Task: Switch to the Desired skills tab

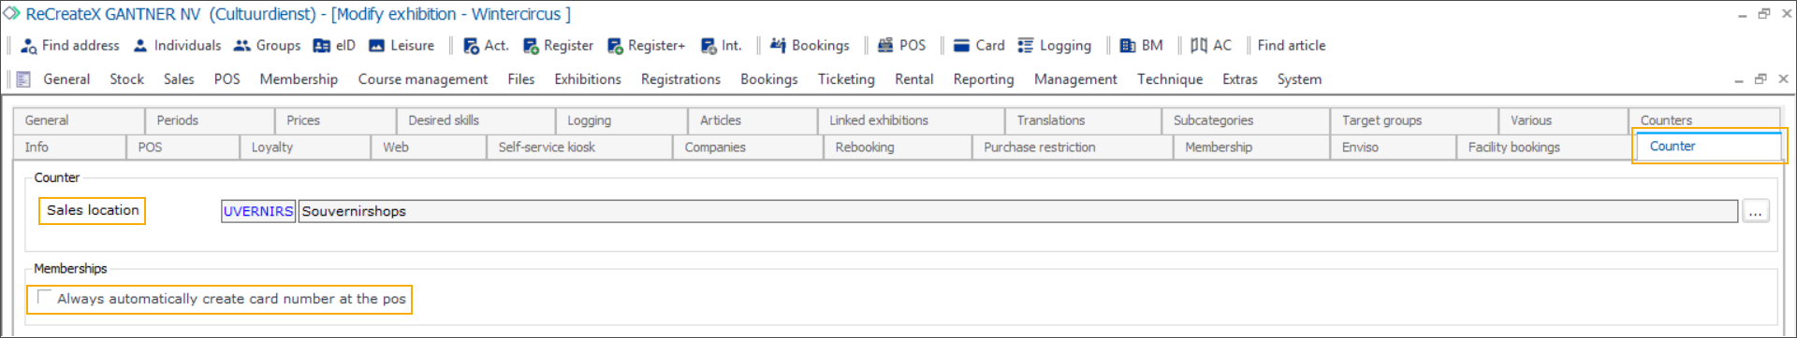Action: [x=475, y=120]
